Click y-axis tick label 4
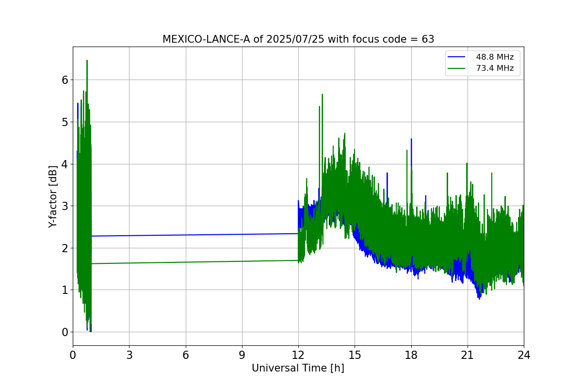Image resolution: width=582 pixels, height=388 pixels. (x=65, y=164)
